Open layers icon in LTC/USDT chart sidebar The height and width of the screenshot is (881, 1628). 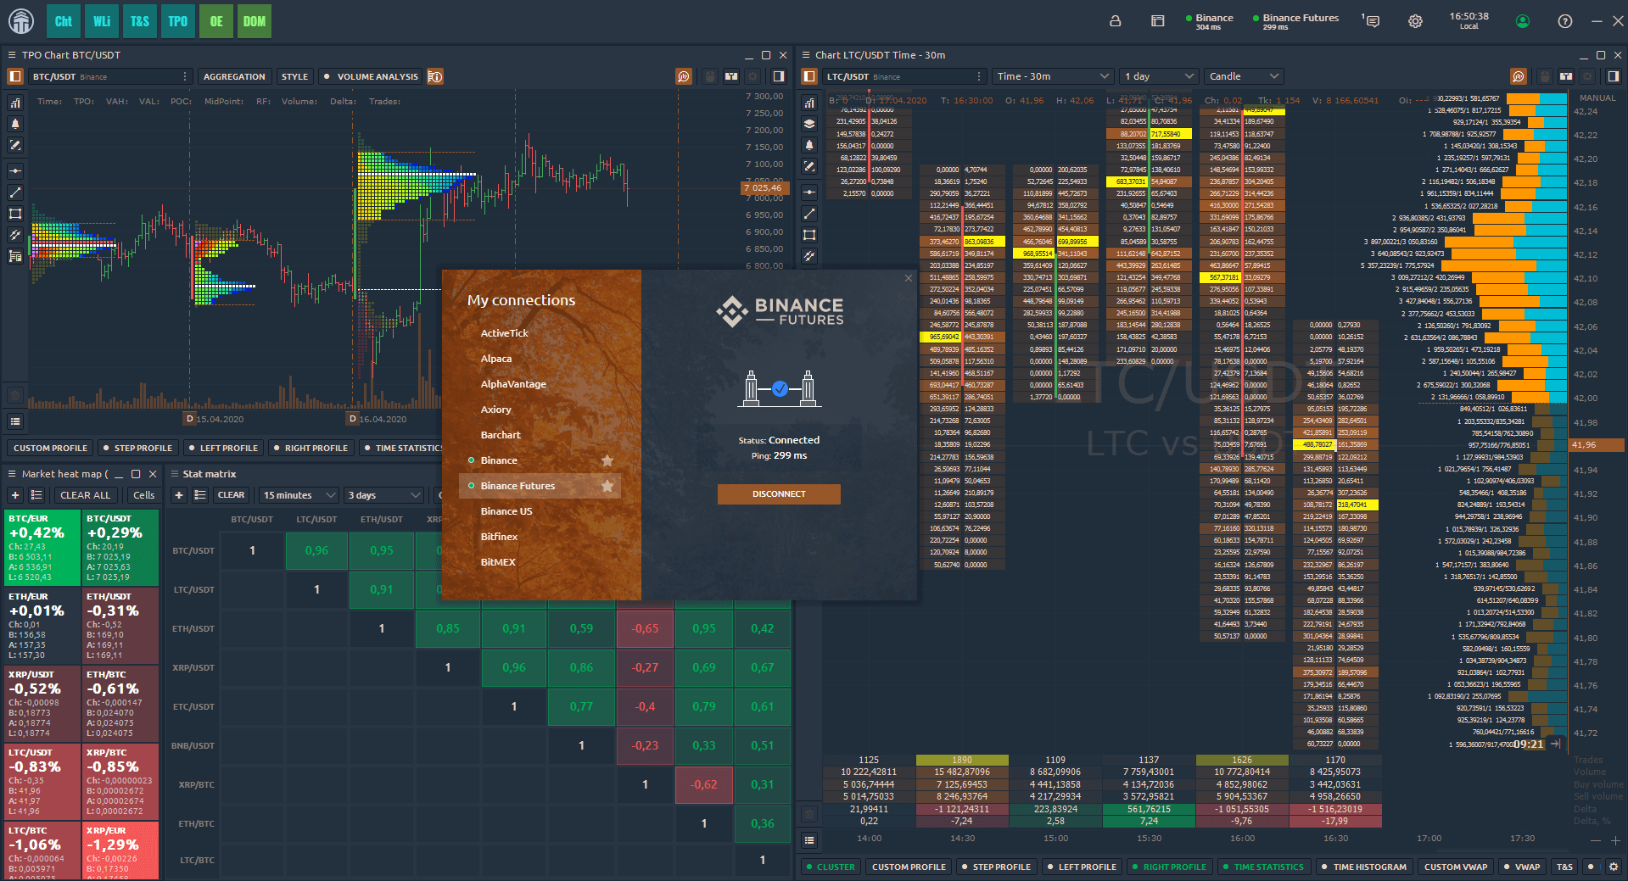click(809, 124)
